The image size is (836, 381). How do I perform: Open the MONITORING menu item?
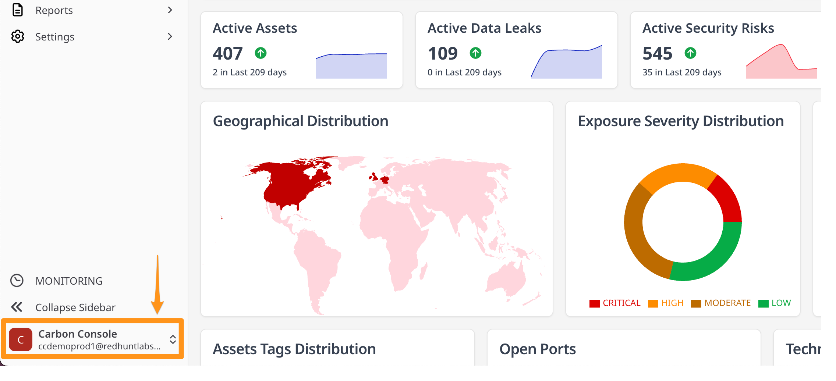tap(69, 281)
